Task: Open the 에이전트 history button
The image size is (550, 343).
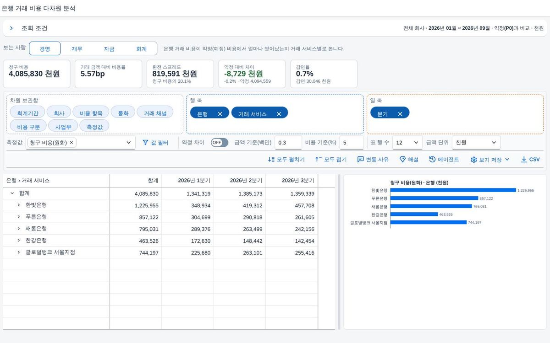Action: coord(444,160)
